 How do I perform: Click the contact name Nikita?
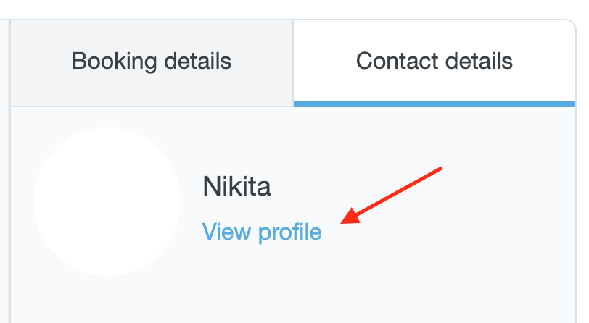click(x=236, y=188)
